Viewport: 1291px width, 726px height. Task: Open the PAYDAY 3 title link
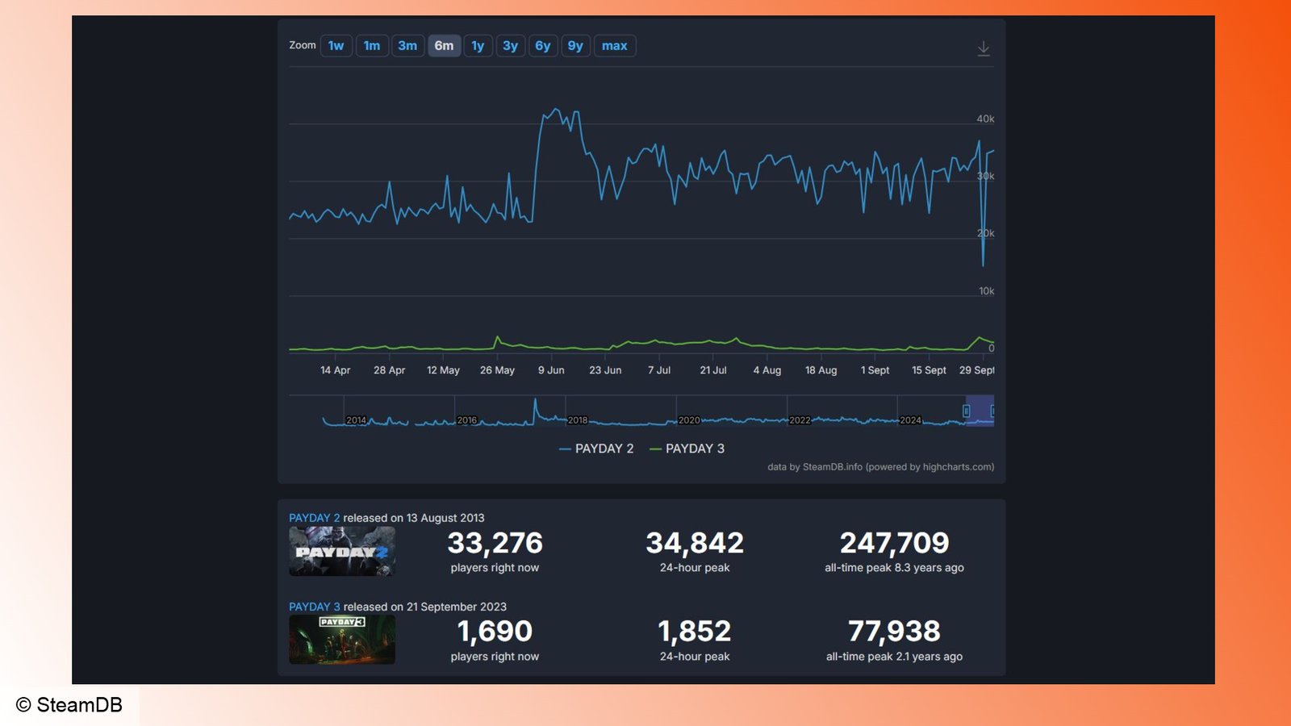(x=315, y=607)
